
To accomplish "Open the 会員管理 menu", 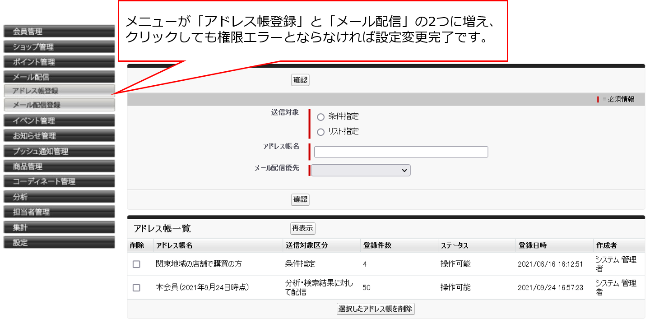I will pyautogui.click(x=59, y=32).
